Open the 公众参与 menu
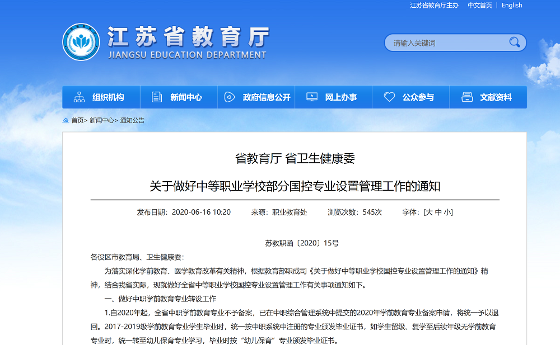This screenshot has width=560, height=345. point(410,97)
